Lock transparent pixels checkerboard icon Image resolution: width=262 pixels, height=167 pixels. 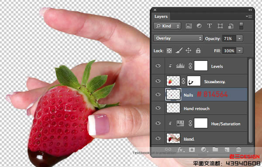(169, 50)
